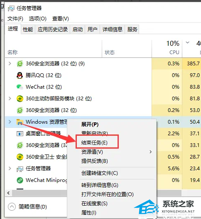Image resolution: width=201 pixels, height=219 pixels.
Task: Click the Windows Explorer folder icon
Action: tap(20, 122)
